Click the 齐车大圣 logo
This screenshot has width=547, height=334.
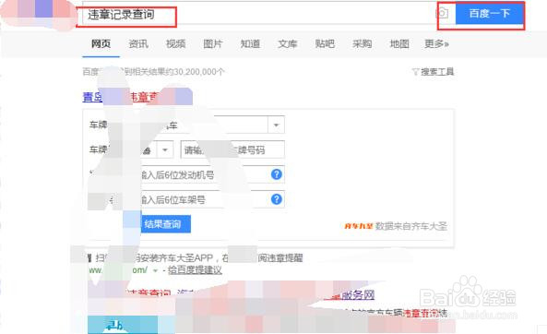pyautogui.click(x=359, y=226)
